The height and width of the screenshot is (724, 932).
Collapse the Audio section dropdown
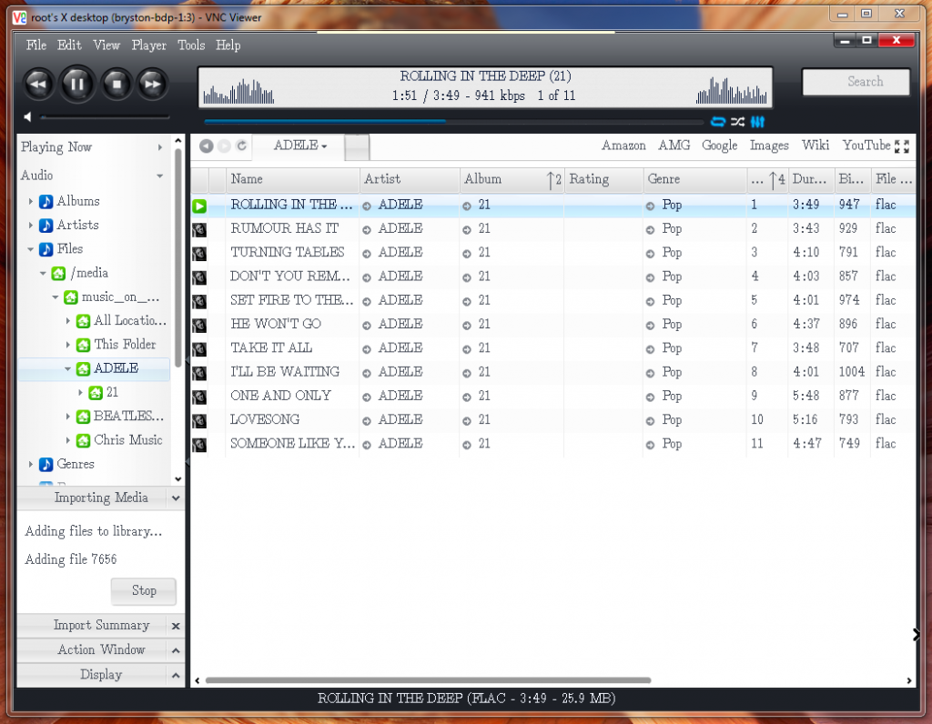160,176
